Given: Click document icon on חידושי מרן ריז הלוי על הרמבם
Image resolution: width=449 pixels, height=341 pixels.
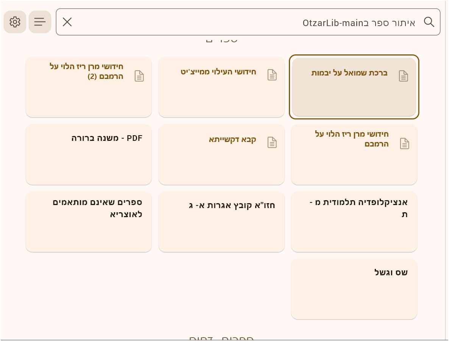Looking at the screenshot, I should coord(405,143).
